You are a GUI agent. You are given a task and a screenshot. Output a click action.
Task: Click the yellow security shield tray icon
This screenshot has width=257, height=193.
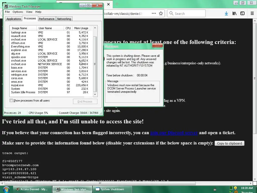(235, 188)
